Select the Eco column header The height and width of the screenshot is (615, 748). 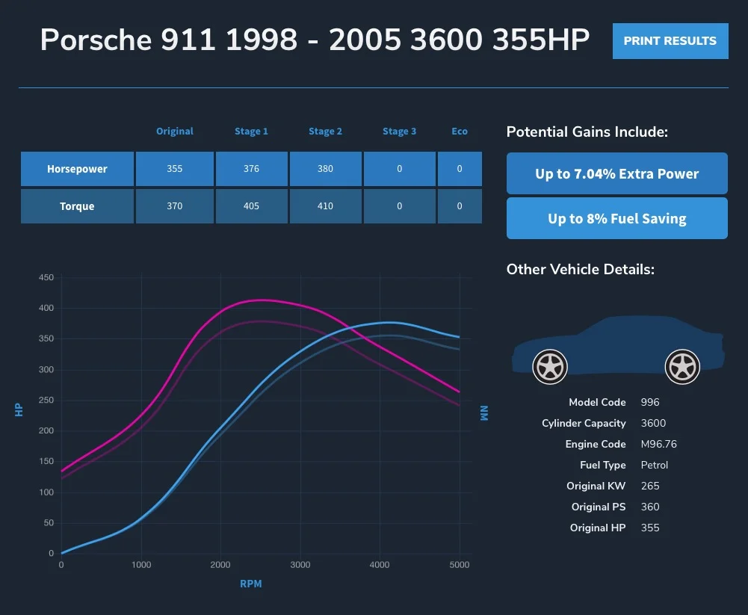460,132
